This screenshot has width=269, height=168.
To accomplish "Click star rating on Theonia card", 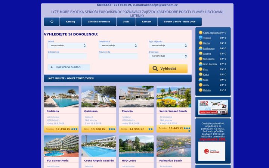I will (151, 129).
